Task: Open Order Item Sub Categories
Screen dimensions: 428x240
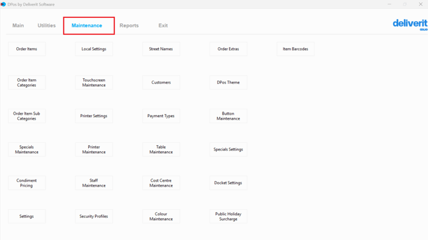Action: point(27,116)
